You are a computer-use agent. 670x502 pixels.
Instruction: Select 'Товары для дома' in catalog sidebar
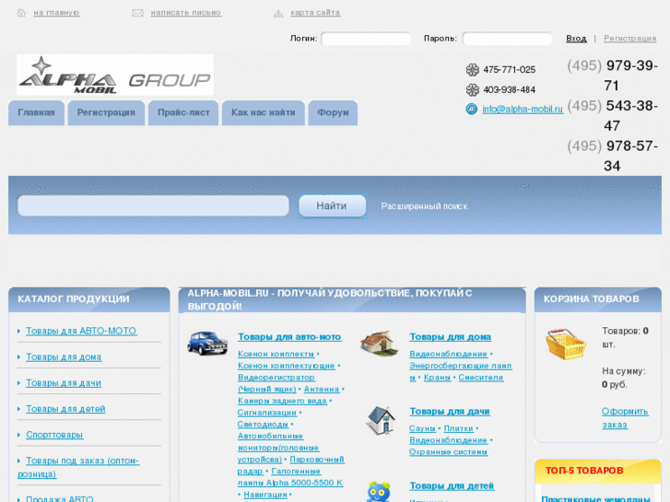[64, 357]
